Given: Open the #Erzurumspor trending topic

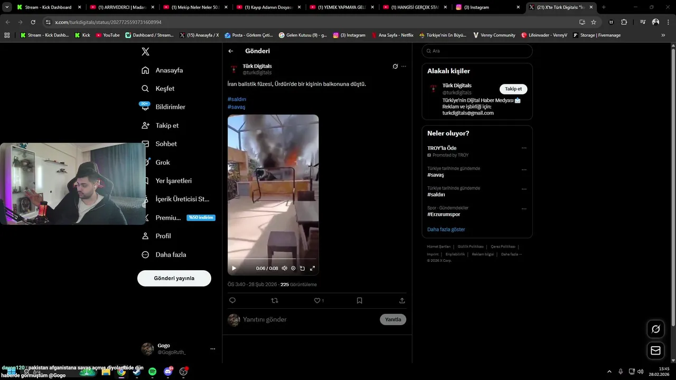Looking at the screenshot, I should pyautogui.click(x=444, y=214).
